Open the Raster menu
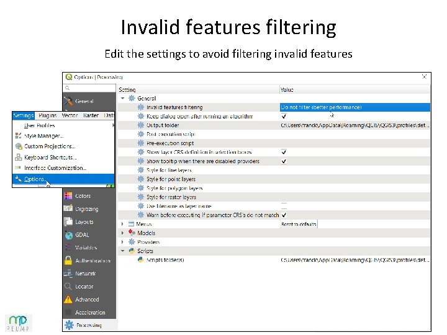 point(91,115)
